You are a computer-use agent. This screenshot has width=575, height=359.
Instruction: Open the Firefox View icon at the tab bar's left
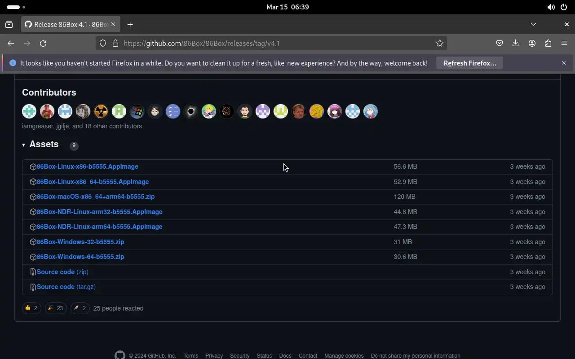click(x=9, y=24)
